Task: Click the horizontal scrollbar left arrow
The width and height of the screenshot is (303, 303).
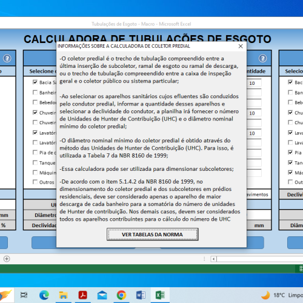Action: [214, 259]
